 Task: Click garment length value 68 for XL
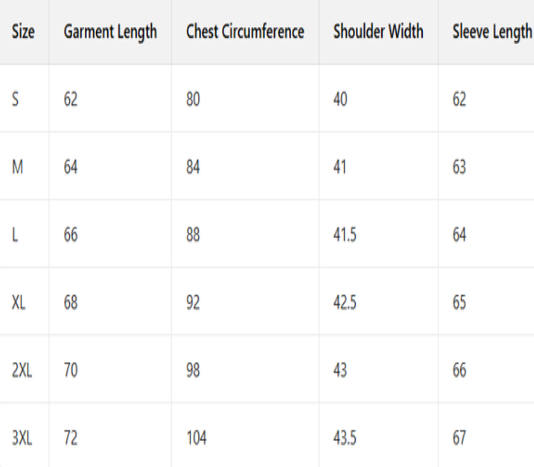pos(70,303)
